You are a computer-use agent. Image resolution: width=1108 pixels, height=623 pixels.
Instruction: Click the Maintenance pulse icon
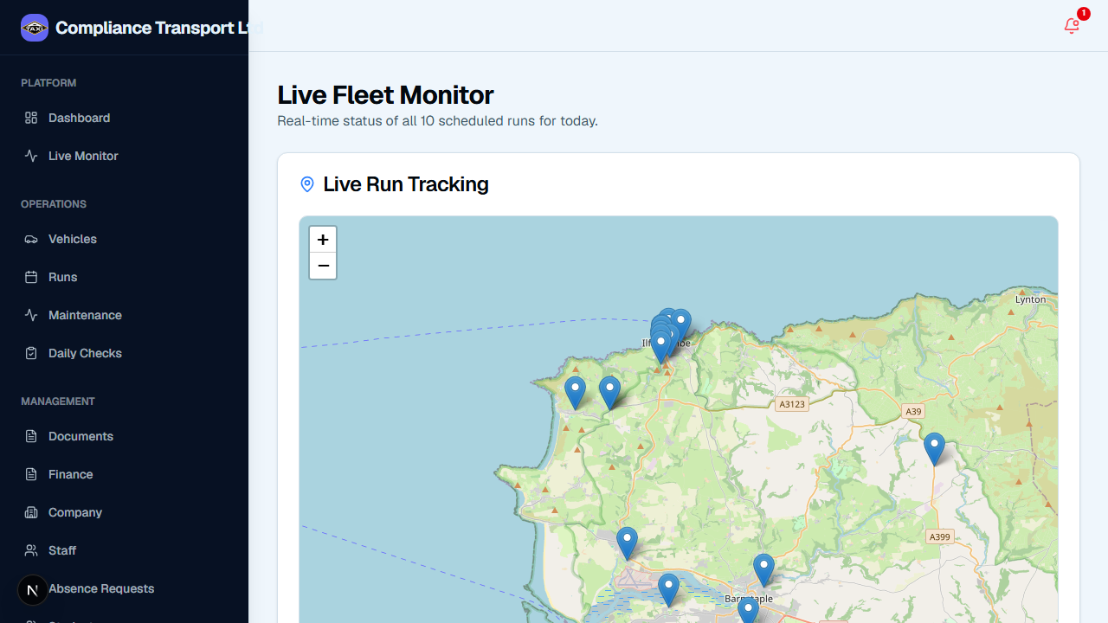pyautogui.click(x=31, y=315)
